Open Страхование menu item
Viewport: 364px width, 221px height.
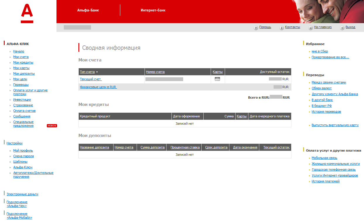(23, 105)
